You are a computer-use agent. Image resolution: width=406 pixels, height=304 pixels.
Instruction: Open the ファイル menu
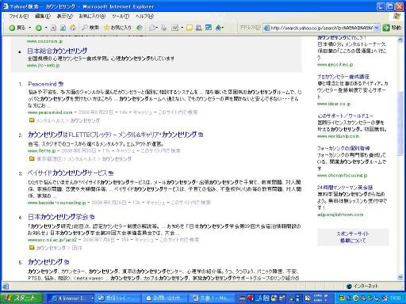click(x=18, y=17)
